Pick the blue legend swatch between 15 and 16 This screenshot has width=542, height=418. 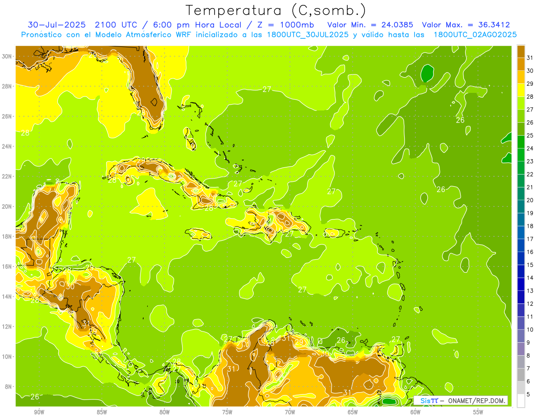[521, 258]
